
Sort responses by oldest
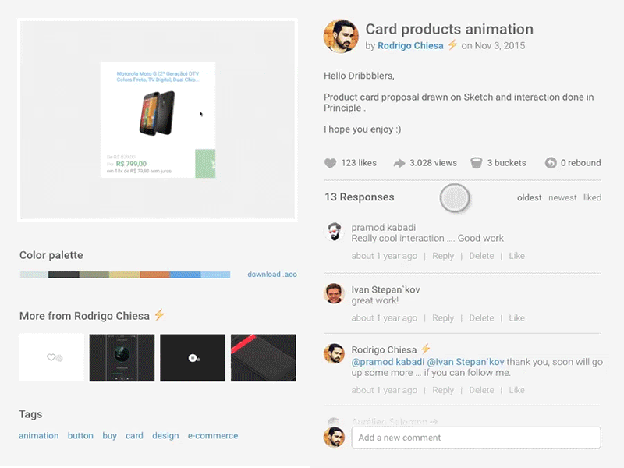pos(529,198)
